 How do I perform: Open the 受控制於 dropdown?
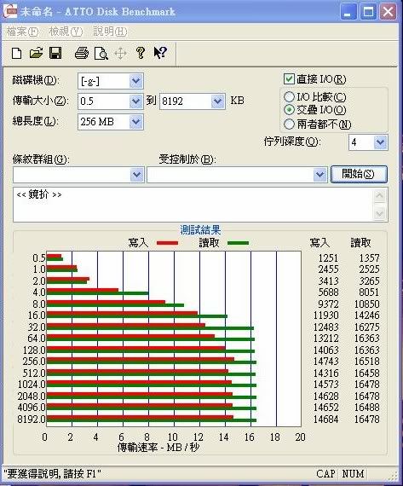(x=320, y=175)
